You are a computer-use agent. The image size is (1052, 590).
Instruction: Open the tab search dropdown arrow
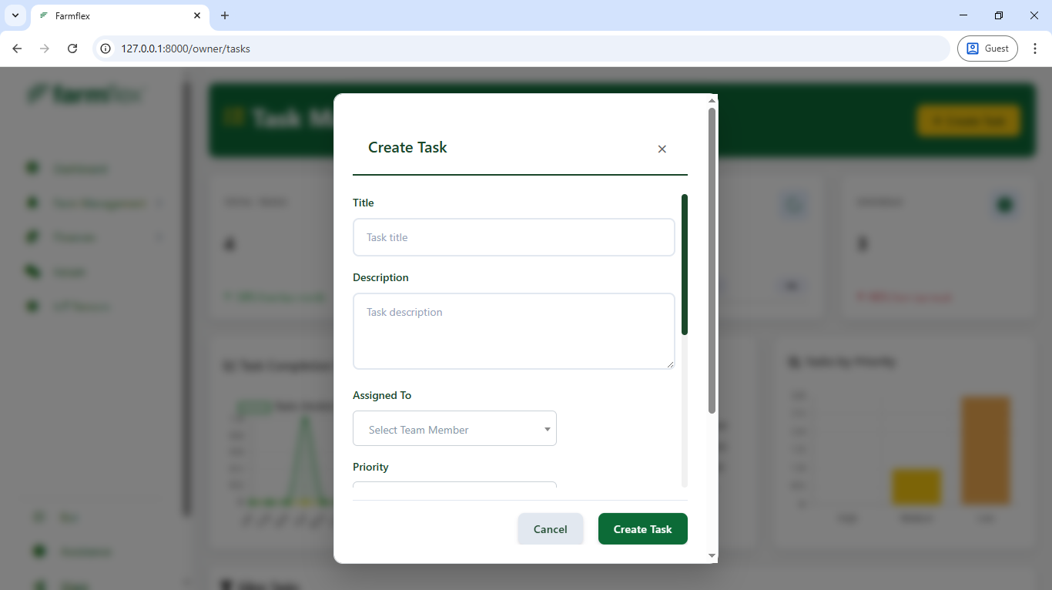pos(15,15)
